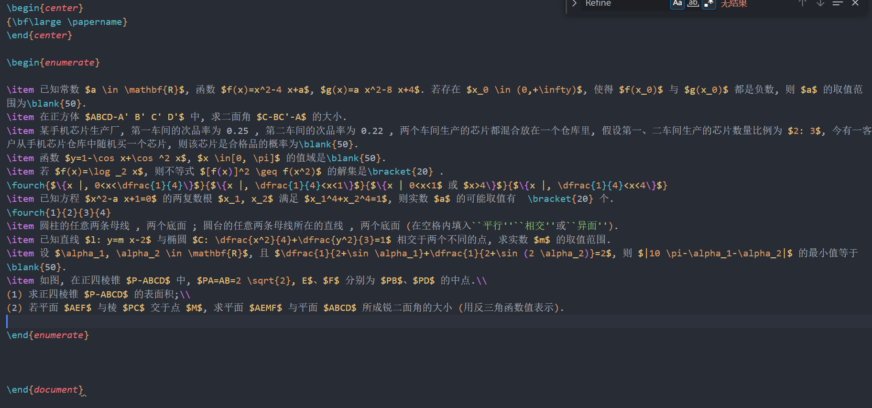Click the item about 圆柱的任意两条母线

click(313, 226)
